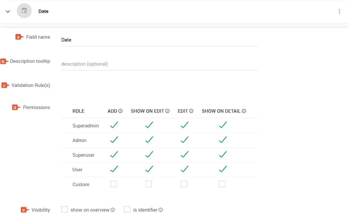The width and height of the screenshot is (349, 215).
Task: Check the Custom role ADD checkbox
Action: [113, 184]
